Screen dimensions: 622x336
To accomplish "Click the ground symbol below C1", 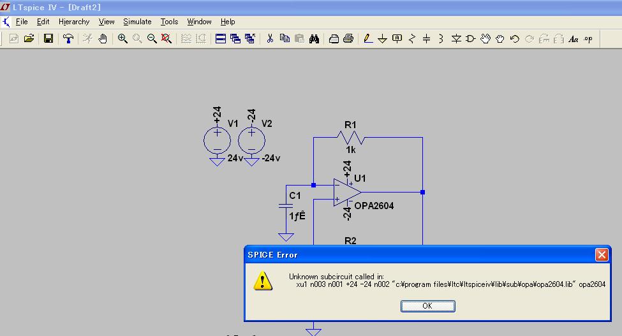I will click(x=286, y=237).
